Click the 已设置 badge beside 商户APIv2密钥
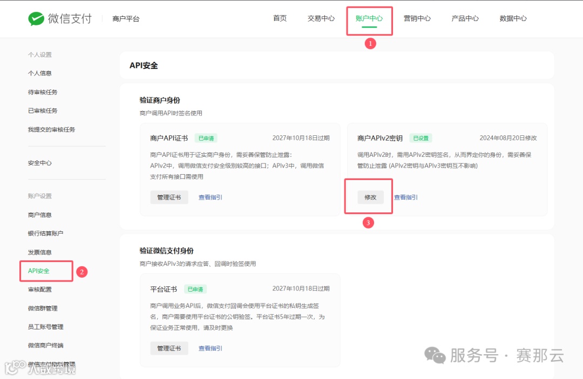Image resolution: width=583 pixels, height=379 pixels. click(421, 138)
